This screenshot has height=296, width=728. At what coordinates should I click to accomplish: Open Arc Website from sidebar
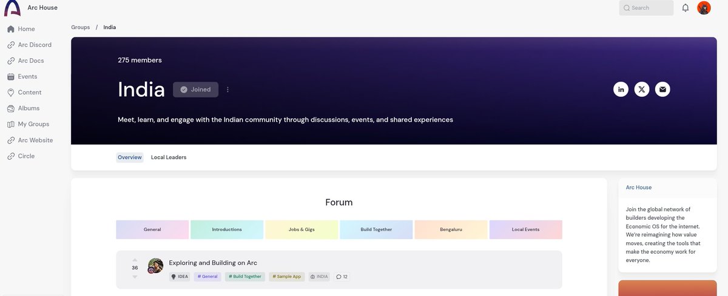point(36,140)
